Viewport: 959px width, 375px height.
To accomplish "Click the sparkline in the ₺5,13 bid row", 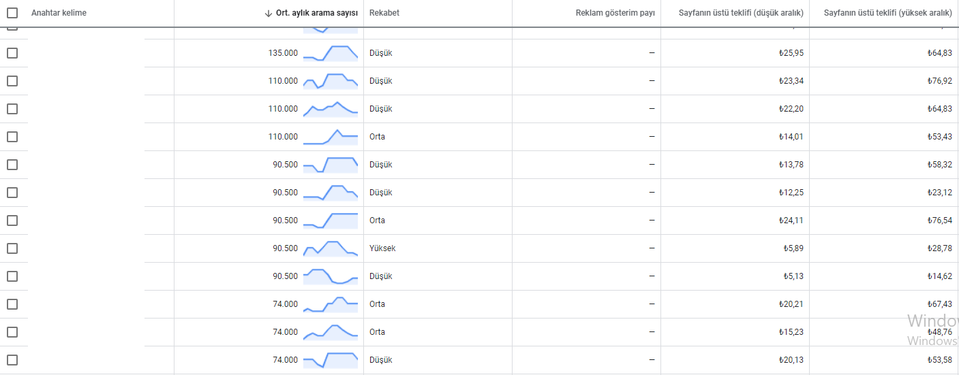I will click(331, 276).
